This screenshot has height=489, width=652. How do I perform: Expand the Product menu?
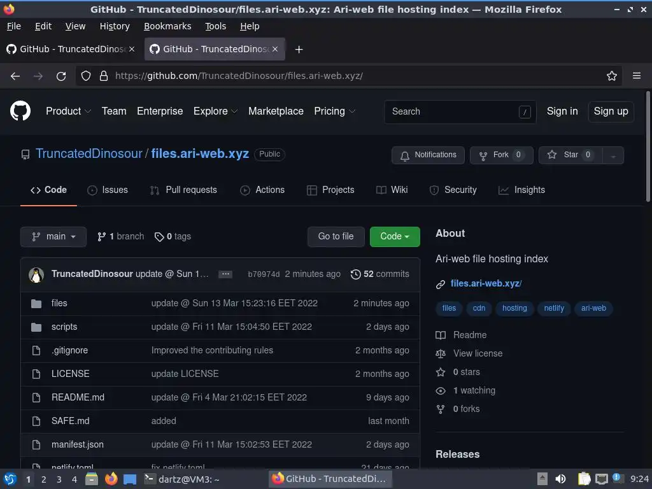pyautogui.click(x=68, y=111)
